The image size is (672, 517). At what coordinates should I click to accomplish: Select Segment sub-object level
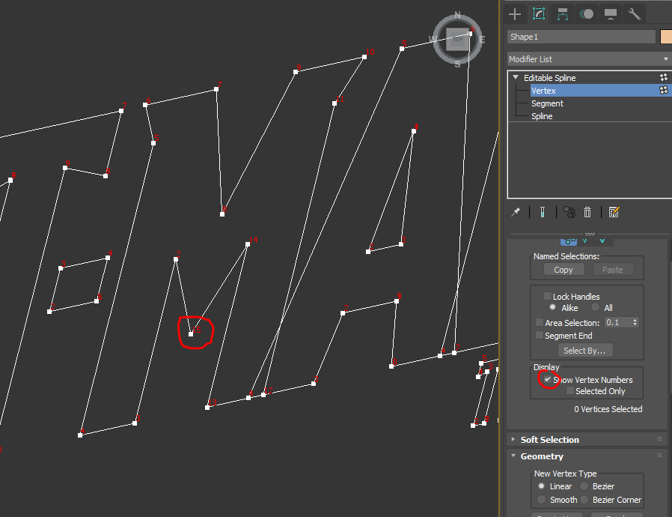549,103
